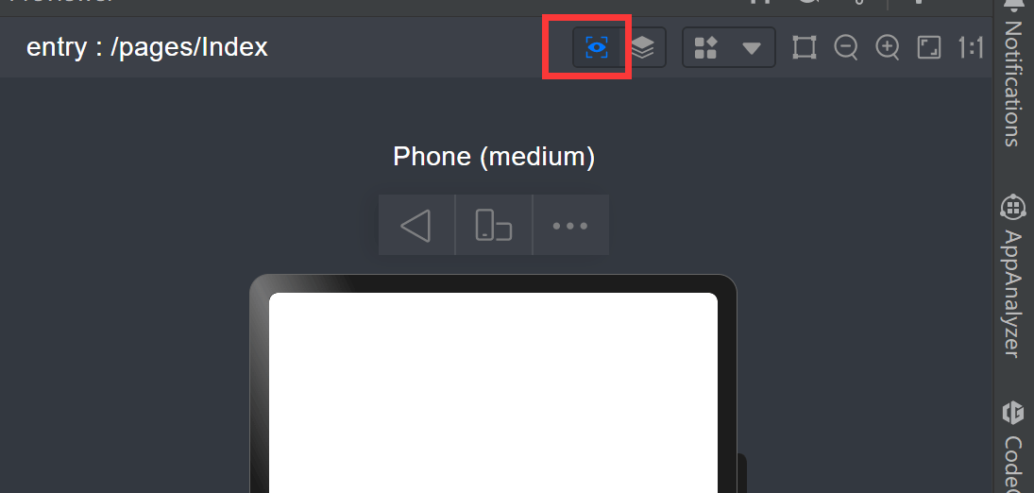Toggle the component layers view icon

coord(643,47)
